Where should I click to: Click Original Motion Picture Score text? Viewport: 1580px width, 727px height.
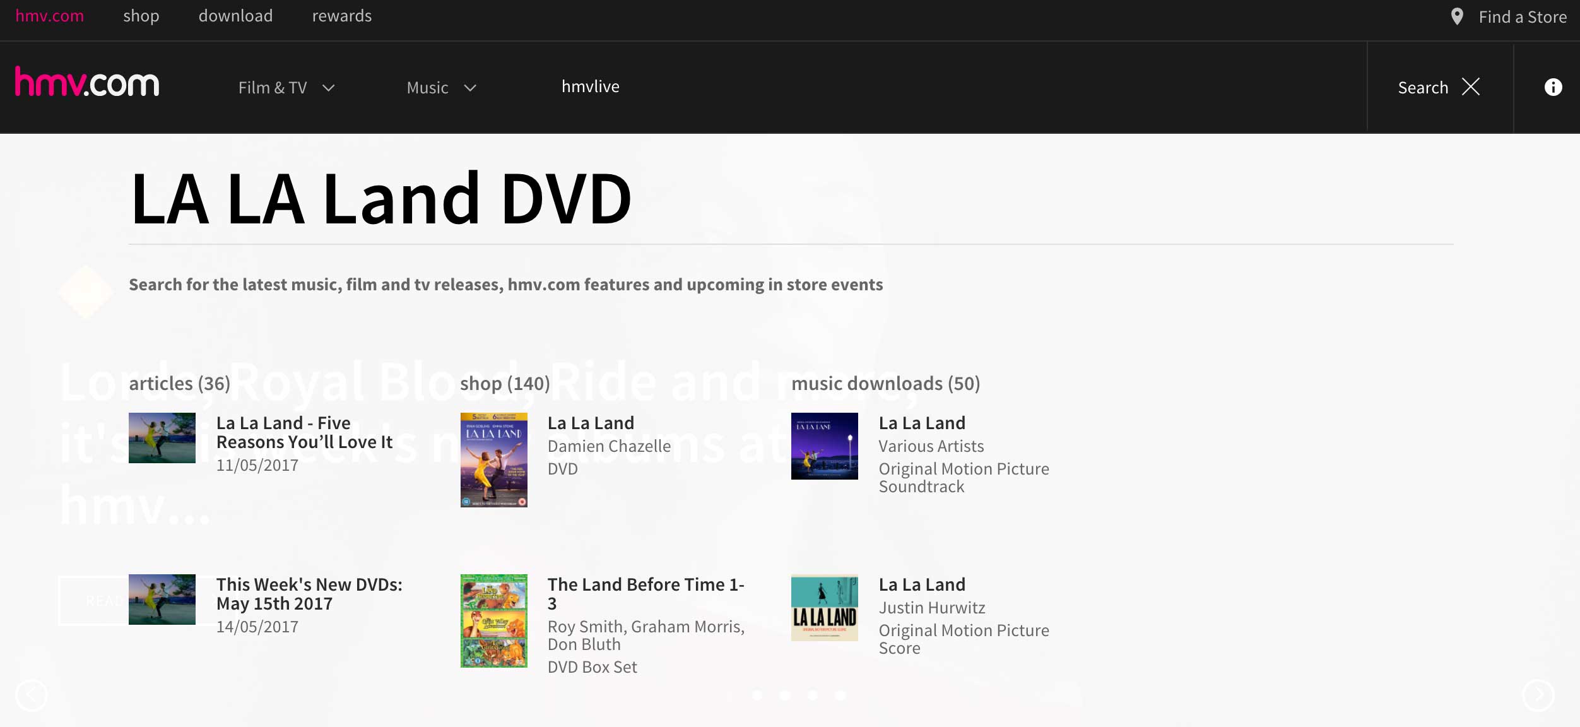tap(964, 639)
